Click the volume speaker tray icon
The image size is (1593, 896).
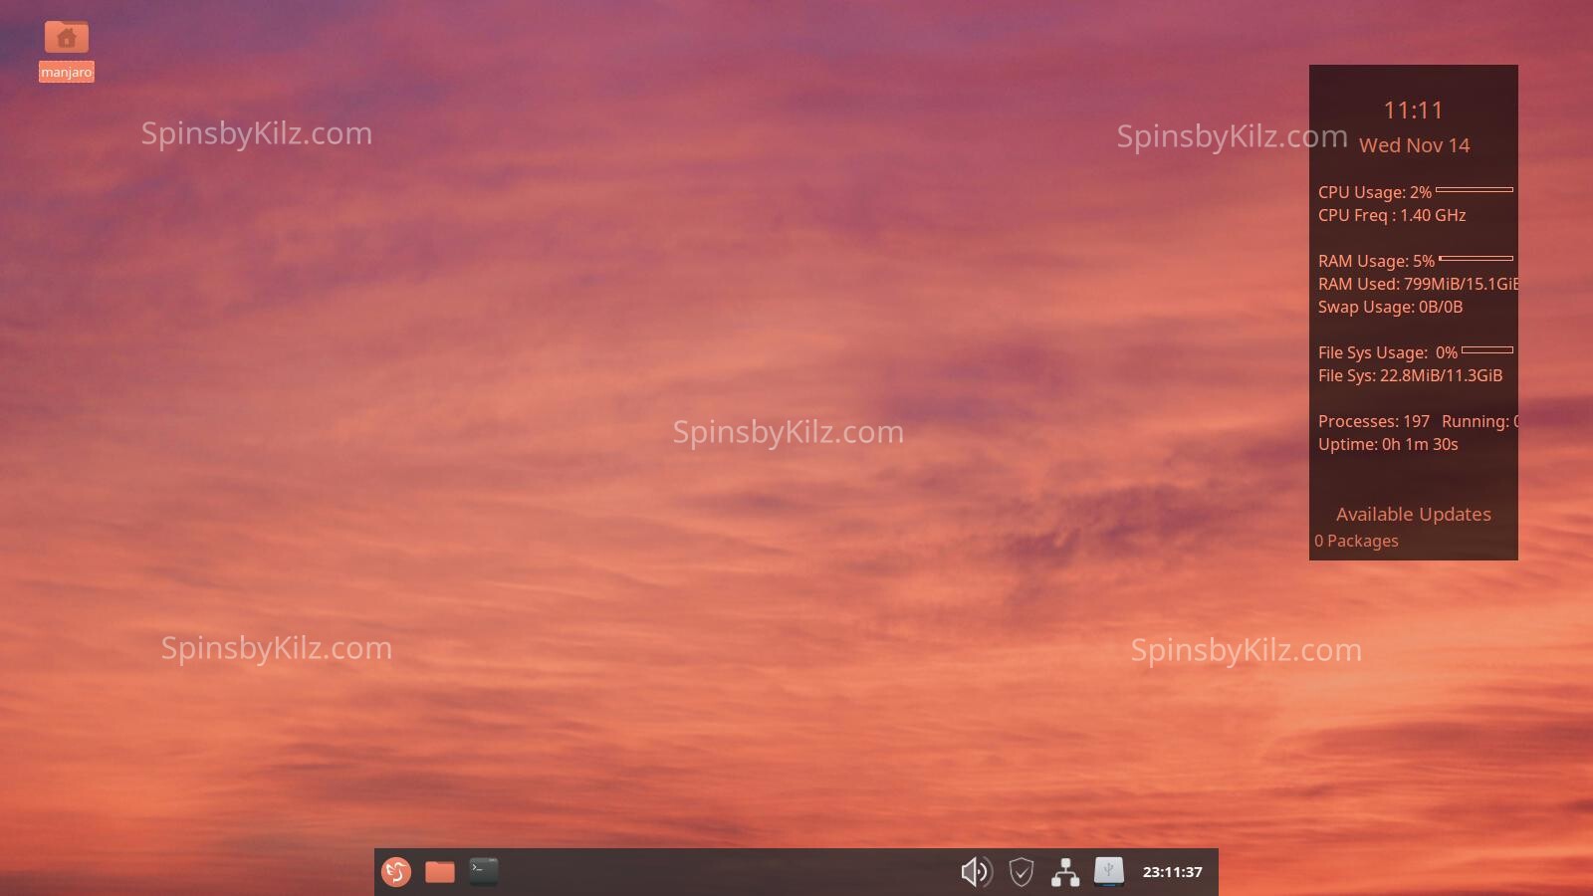click(x=976, y=872)
